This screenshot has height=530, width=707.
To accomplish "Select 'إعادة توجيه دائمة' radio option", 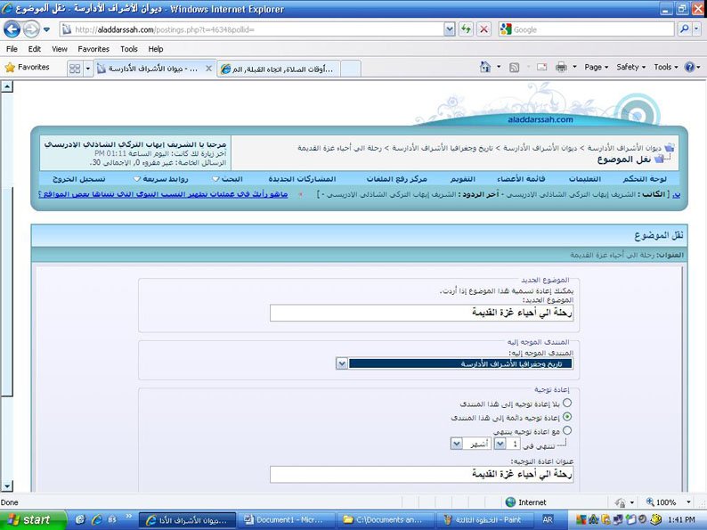I will [567, 416].
